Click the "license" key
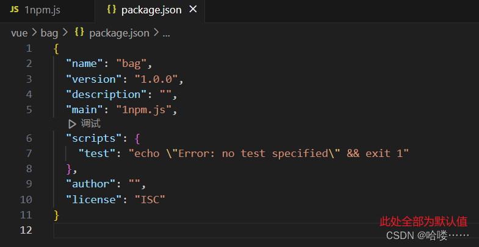 [x=94, y=200]
